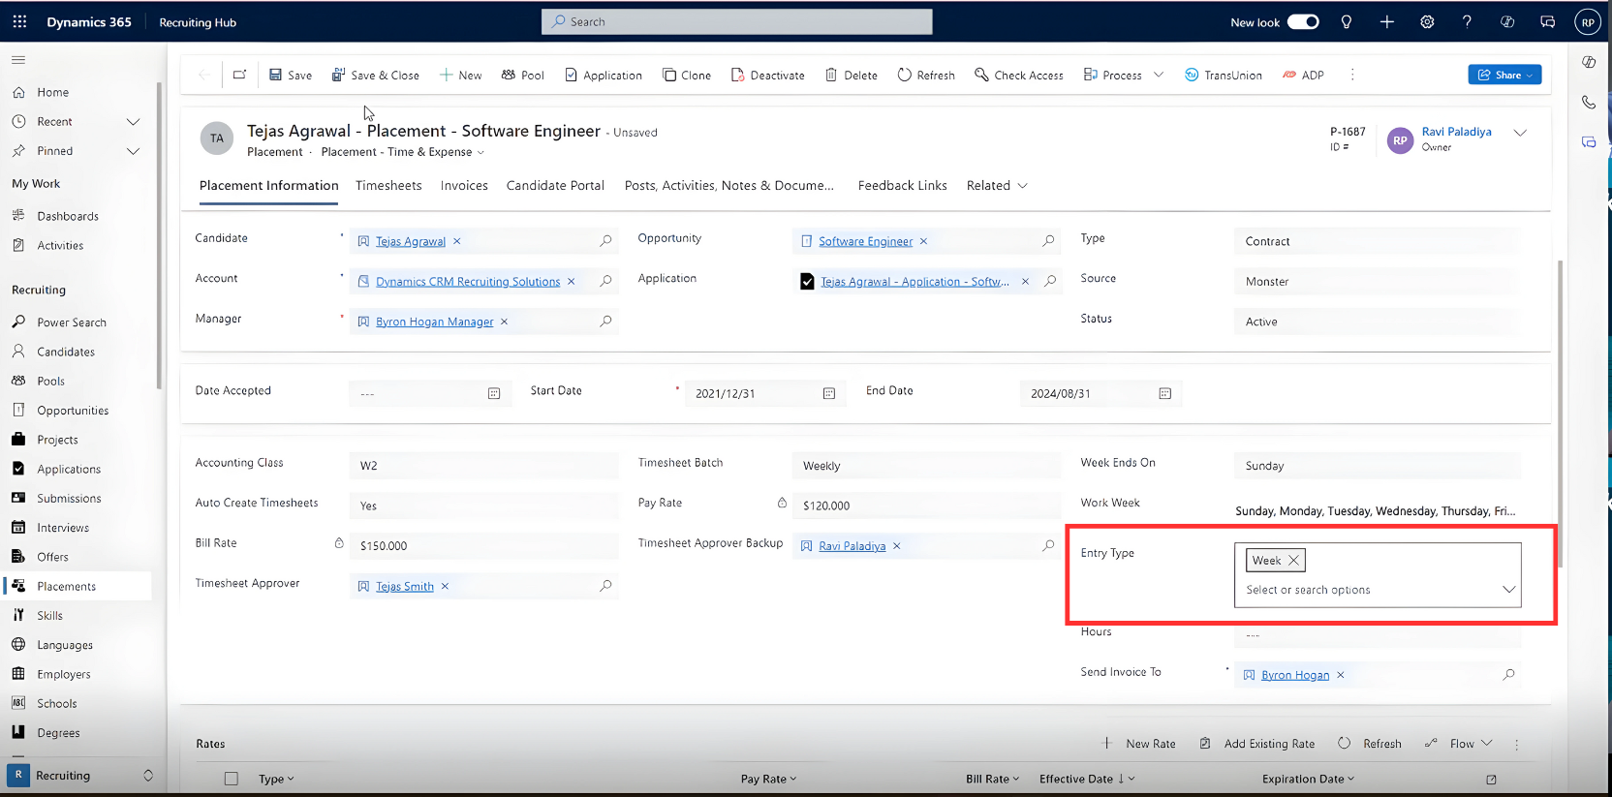Go to Home in sidebar
The width and height of the screenshot is (1612, 797).
(52, 92)
